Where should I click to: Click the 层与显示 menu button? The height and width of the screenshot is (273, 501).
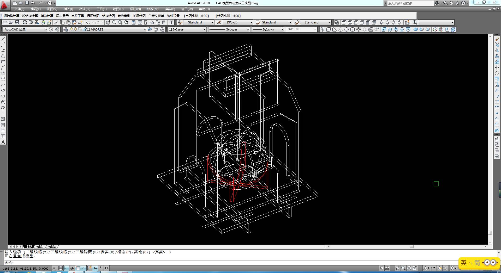[x=62, y=16]
